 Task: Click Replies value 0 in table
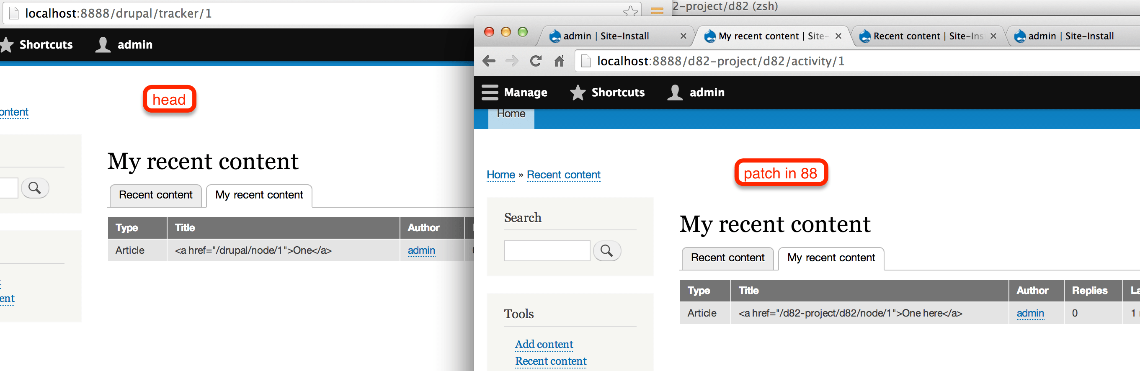[x=1075, y=314]
